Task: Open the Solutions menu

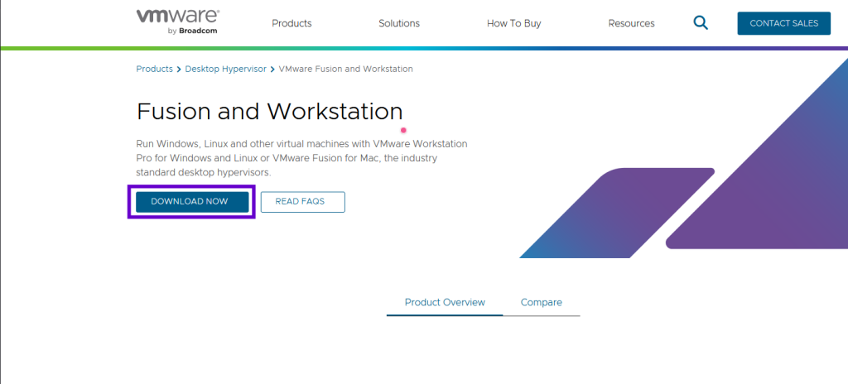Action: click(x=399, y=23)
